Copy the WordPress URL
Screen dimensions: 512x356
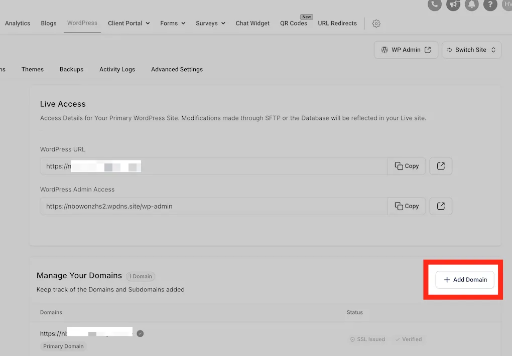click(x=407, y=166)
